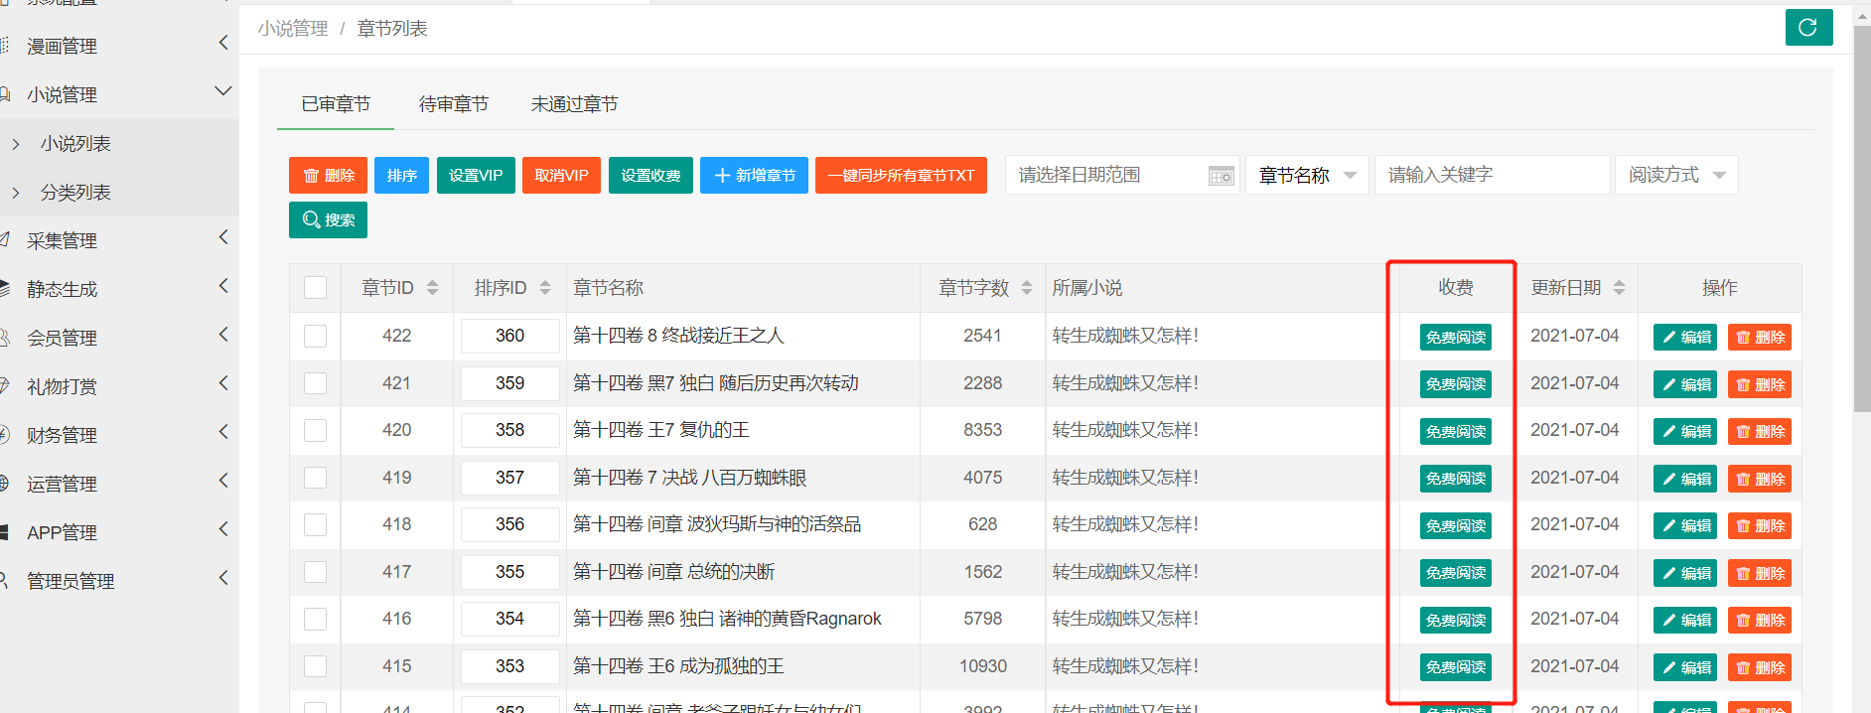1871x713 pixels.
Task: Click the calendar icon in date range field
Action: pos(1221,176)
